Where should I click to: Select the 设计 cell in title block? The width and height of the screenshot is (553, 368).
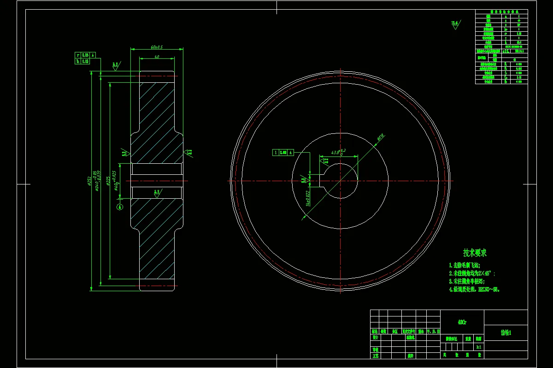click(375, 337)
